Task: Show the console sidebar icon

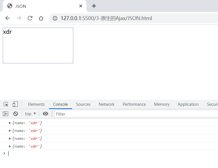Action: [x=6, y=114]
